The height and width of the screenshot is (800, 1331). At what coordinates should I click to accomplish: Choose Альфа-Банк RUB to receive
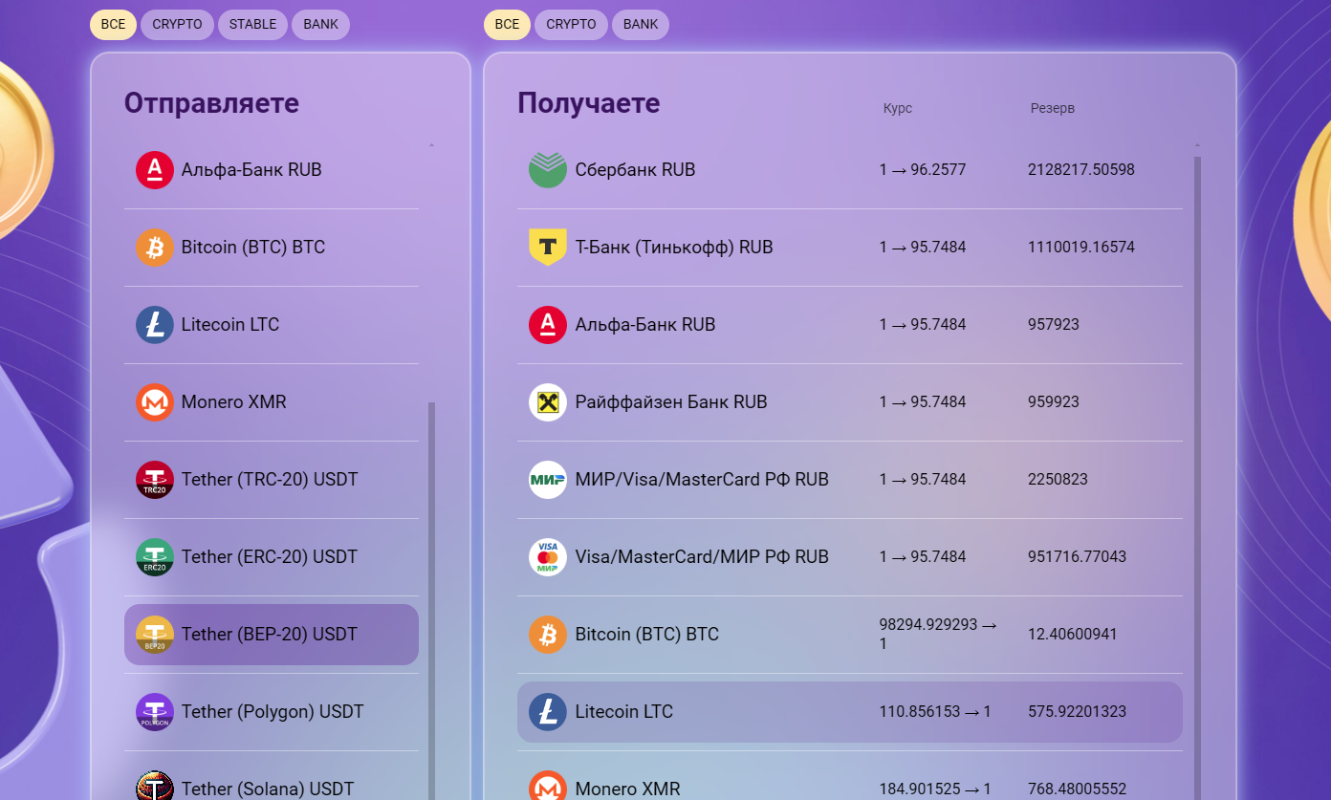(x=850, y=325)
